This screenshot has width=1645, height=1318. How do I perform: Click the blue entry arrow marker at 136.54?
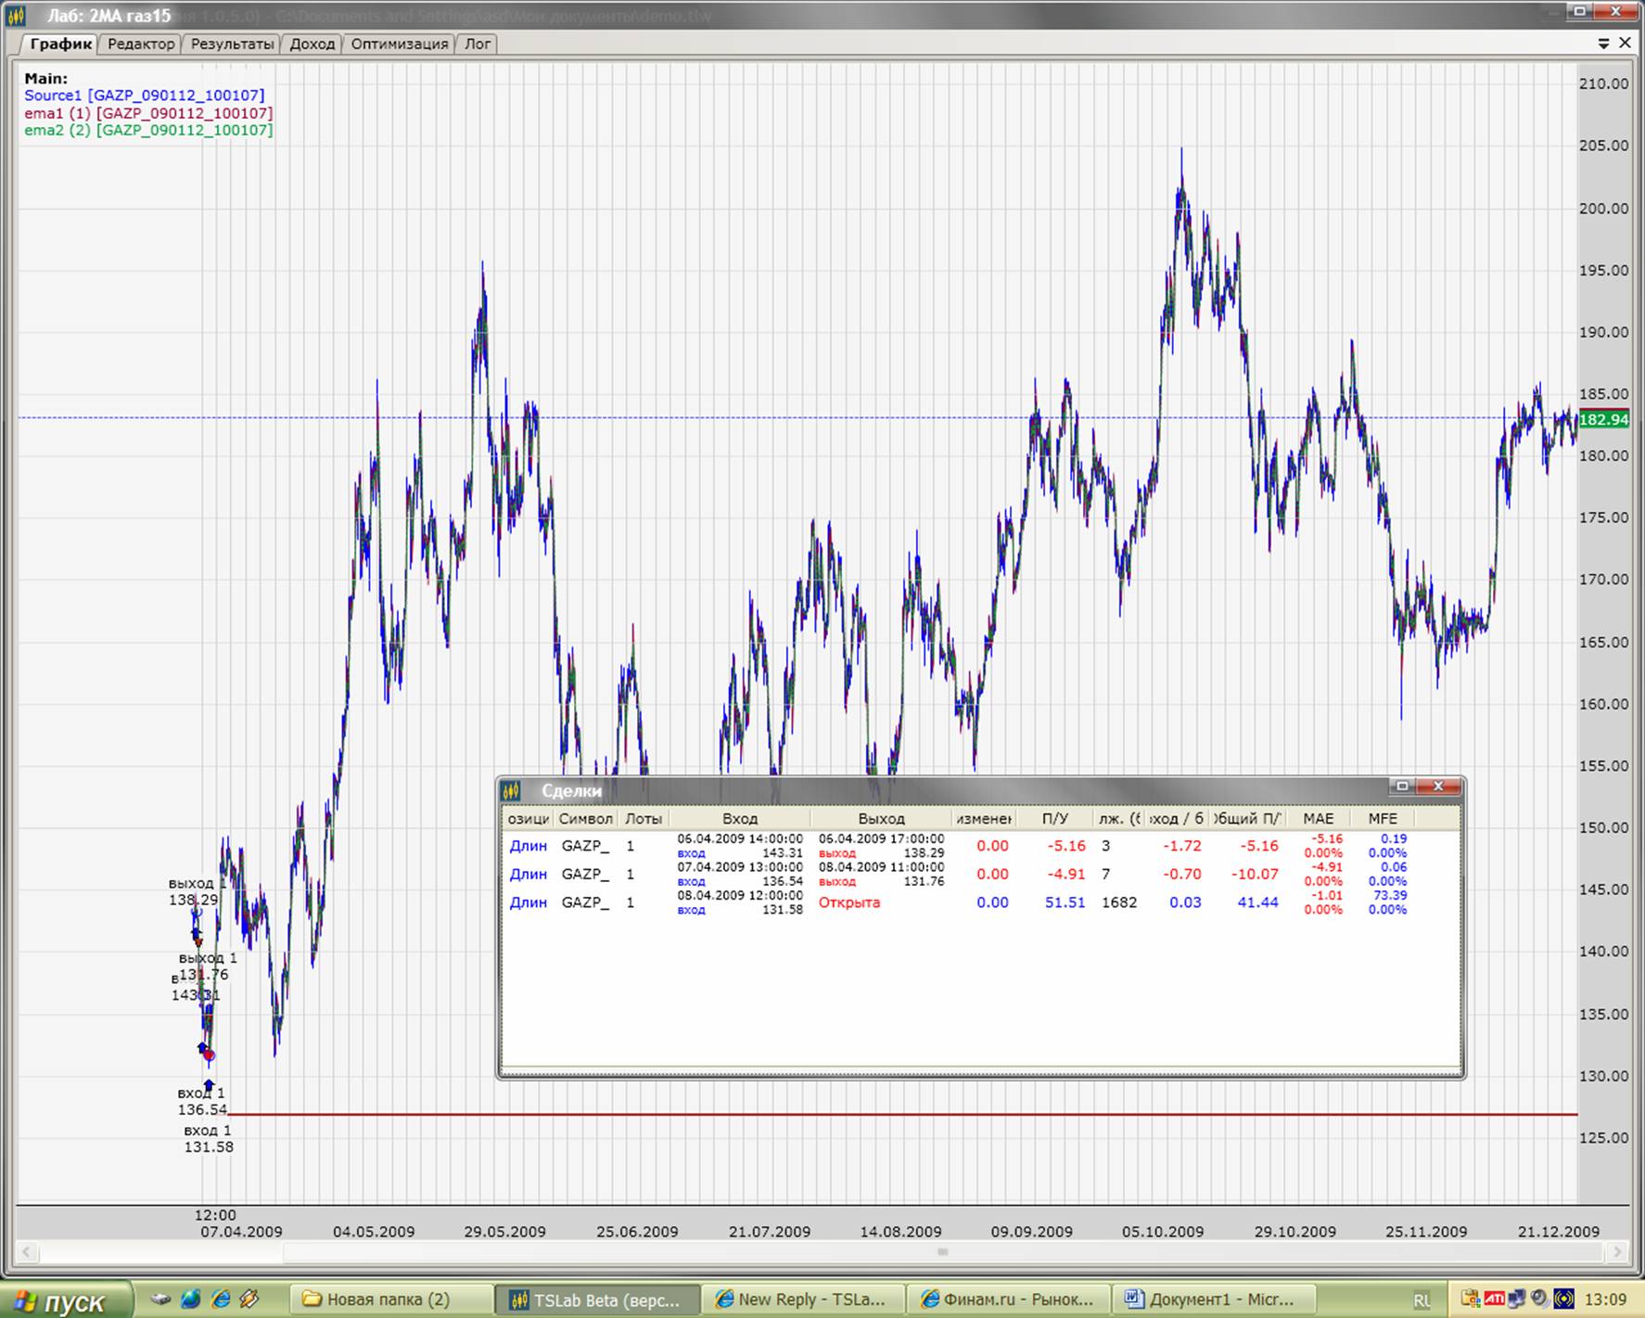(x=209, y=1083)
